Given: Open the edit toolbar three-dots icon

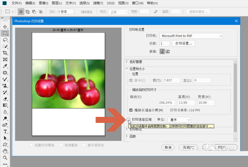Looking at the screenshot, I should tap(5, 164).
